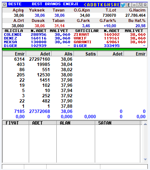150x170 pixels.
Task: Click total bid quantity 27372068
Action: [x=40, y=111]
